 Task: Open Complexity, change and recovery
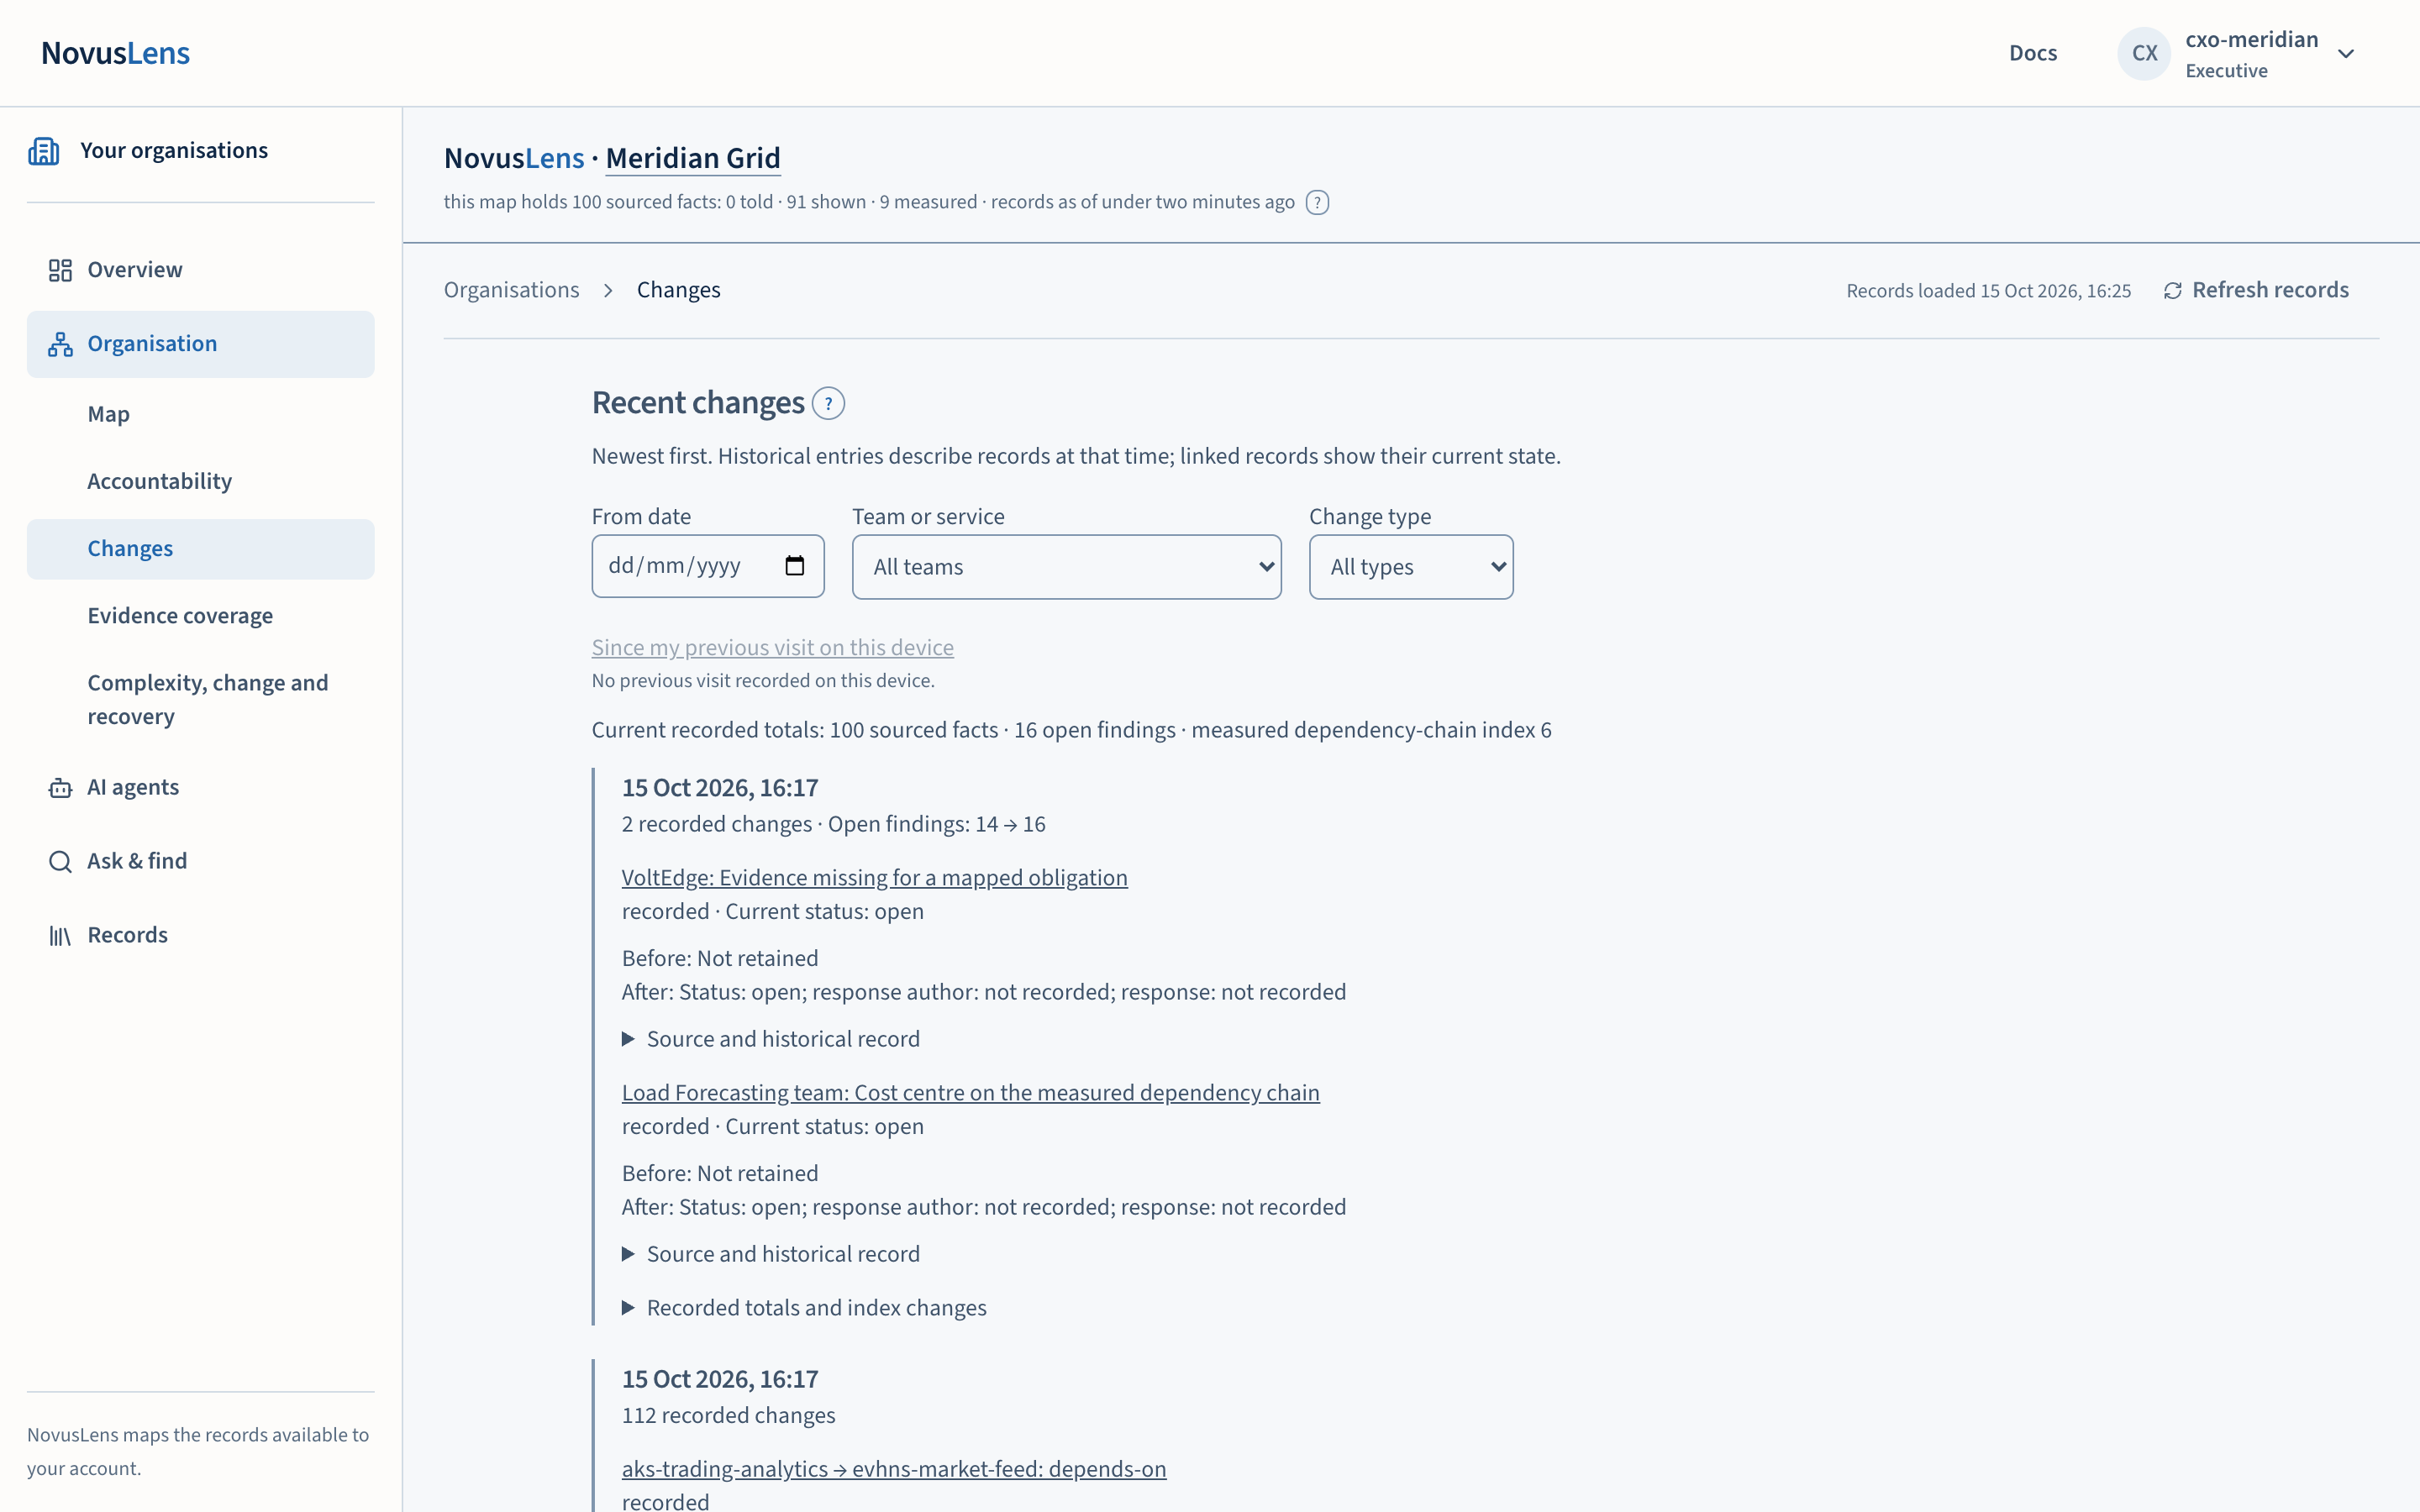(x=200, y=700)
